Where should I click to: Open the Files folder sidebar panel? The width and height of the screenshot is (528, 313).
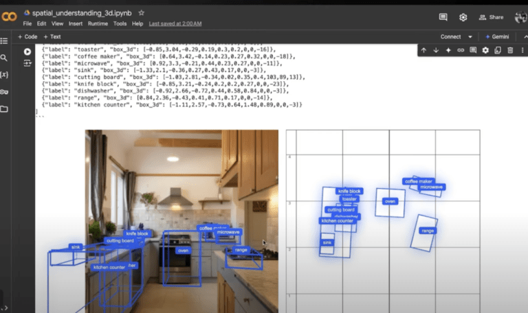(4, 109)
